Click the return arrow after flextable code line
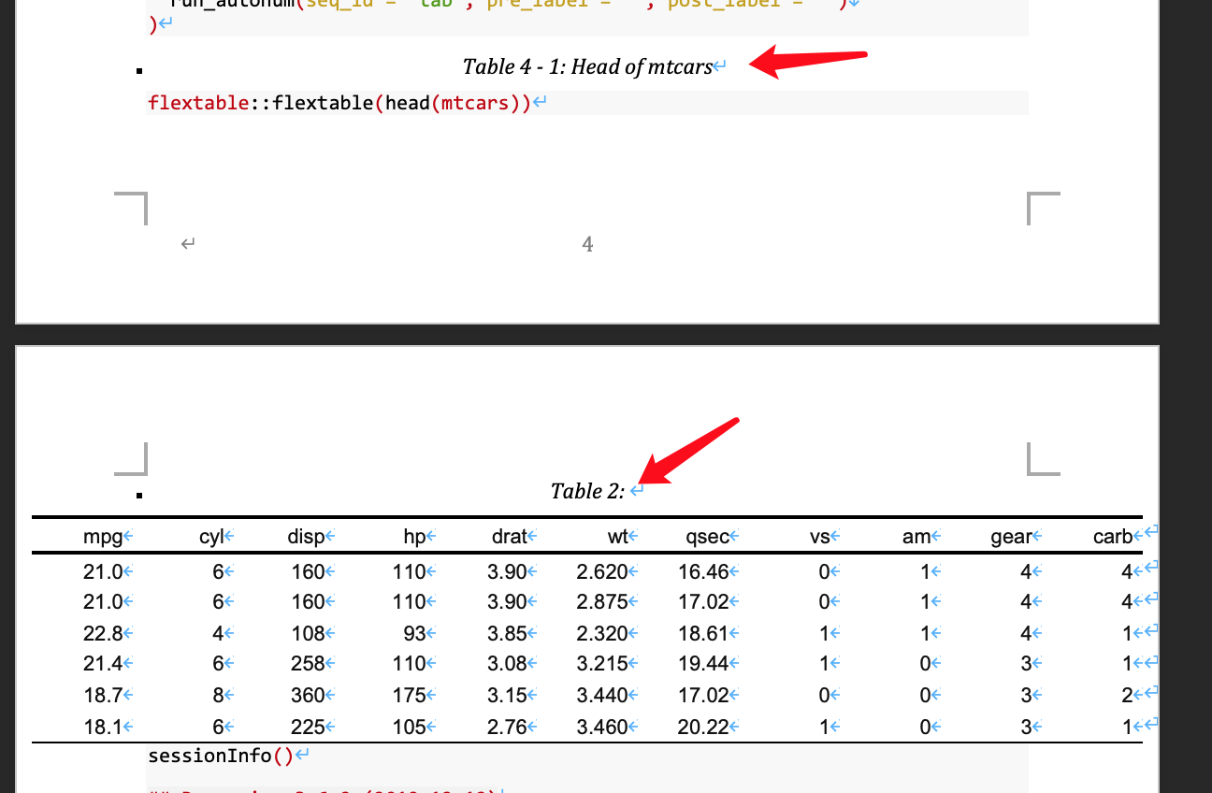This screenshot has width=1212, height=793. pos(538,101)
